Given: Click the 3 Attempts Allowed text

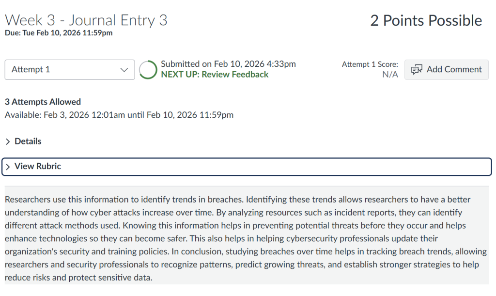Looking at the screenshot, I should (x=43, y=102).
